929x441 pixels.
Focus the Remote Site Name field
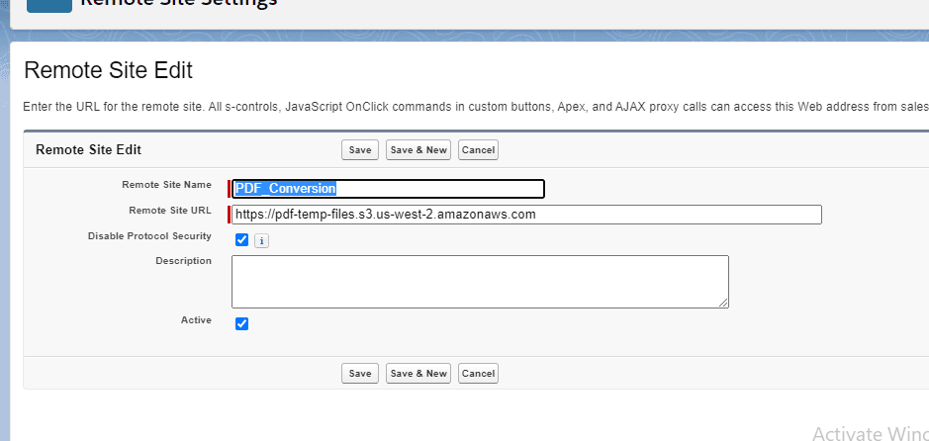coord(388,189)
